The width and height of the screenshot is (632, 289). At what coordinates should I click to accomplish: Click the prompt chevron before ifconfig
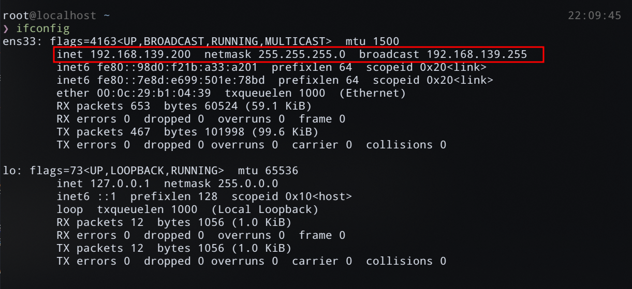click(x=6, y=28)
